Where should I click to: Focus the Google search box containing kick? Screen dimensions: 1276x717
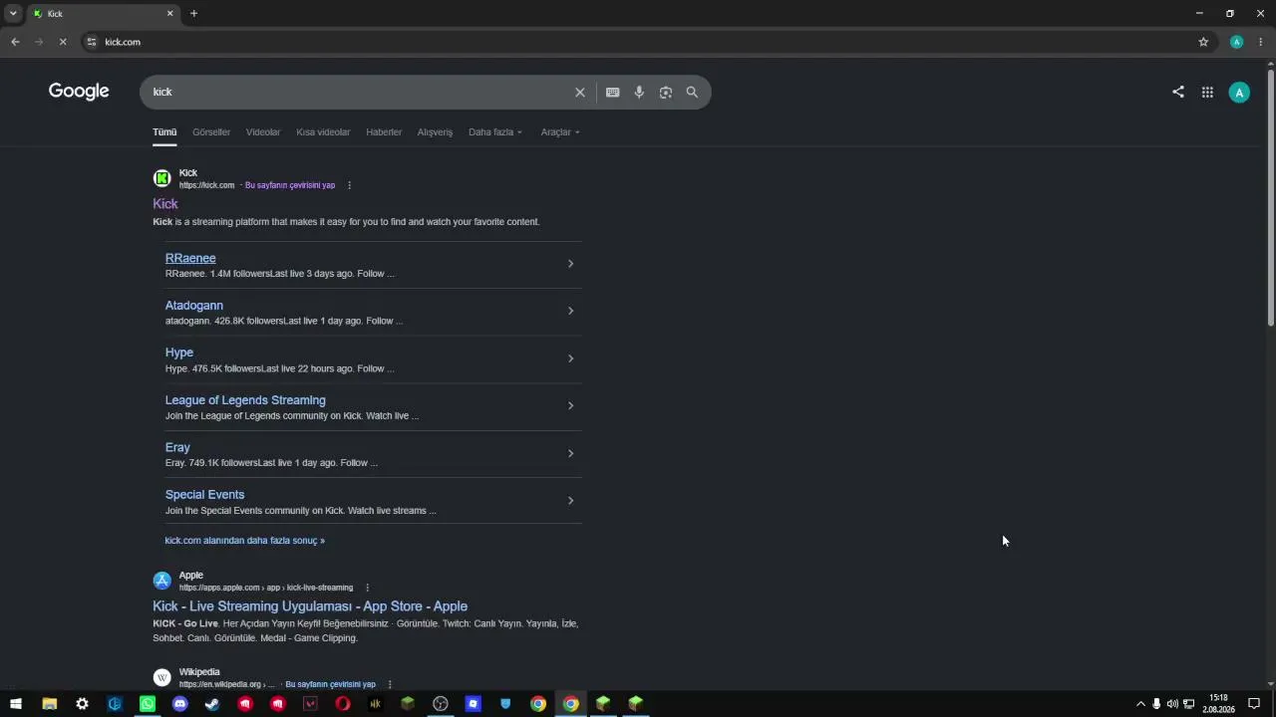(359, 93)
